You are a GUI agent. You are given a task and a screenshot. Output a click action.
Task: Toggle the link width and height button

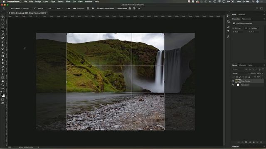246,28
